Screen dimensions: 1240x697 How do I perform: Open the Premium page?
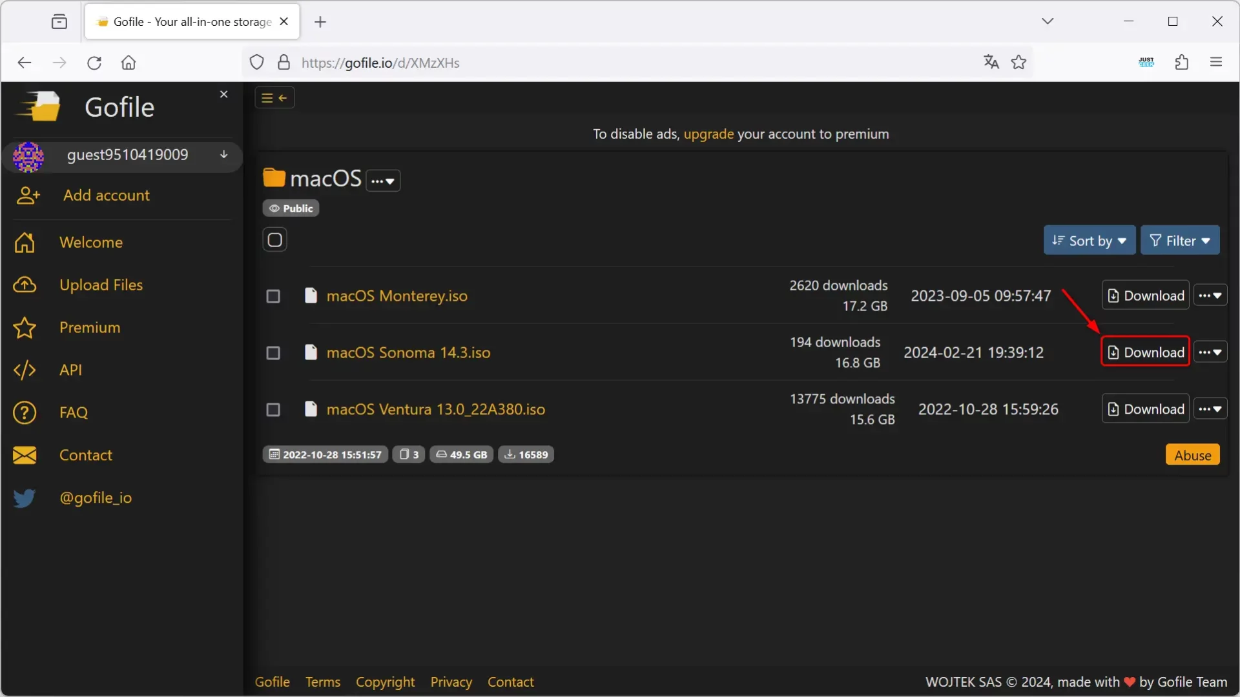[x=89, y=328]
